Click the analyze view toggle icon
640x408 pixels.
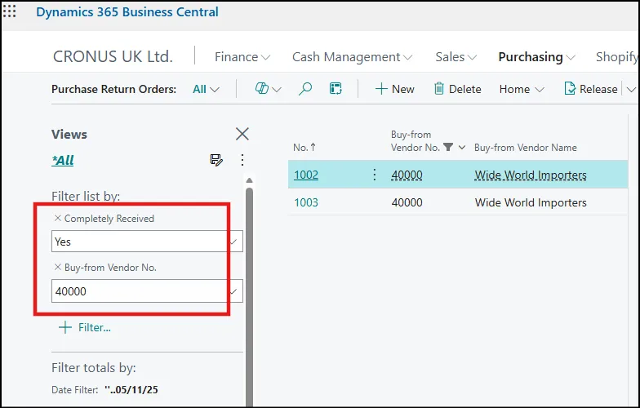point(336,88)
